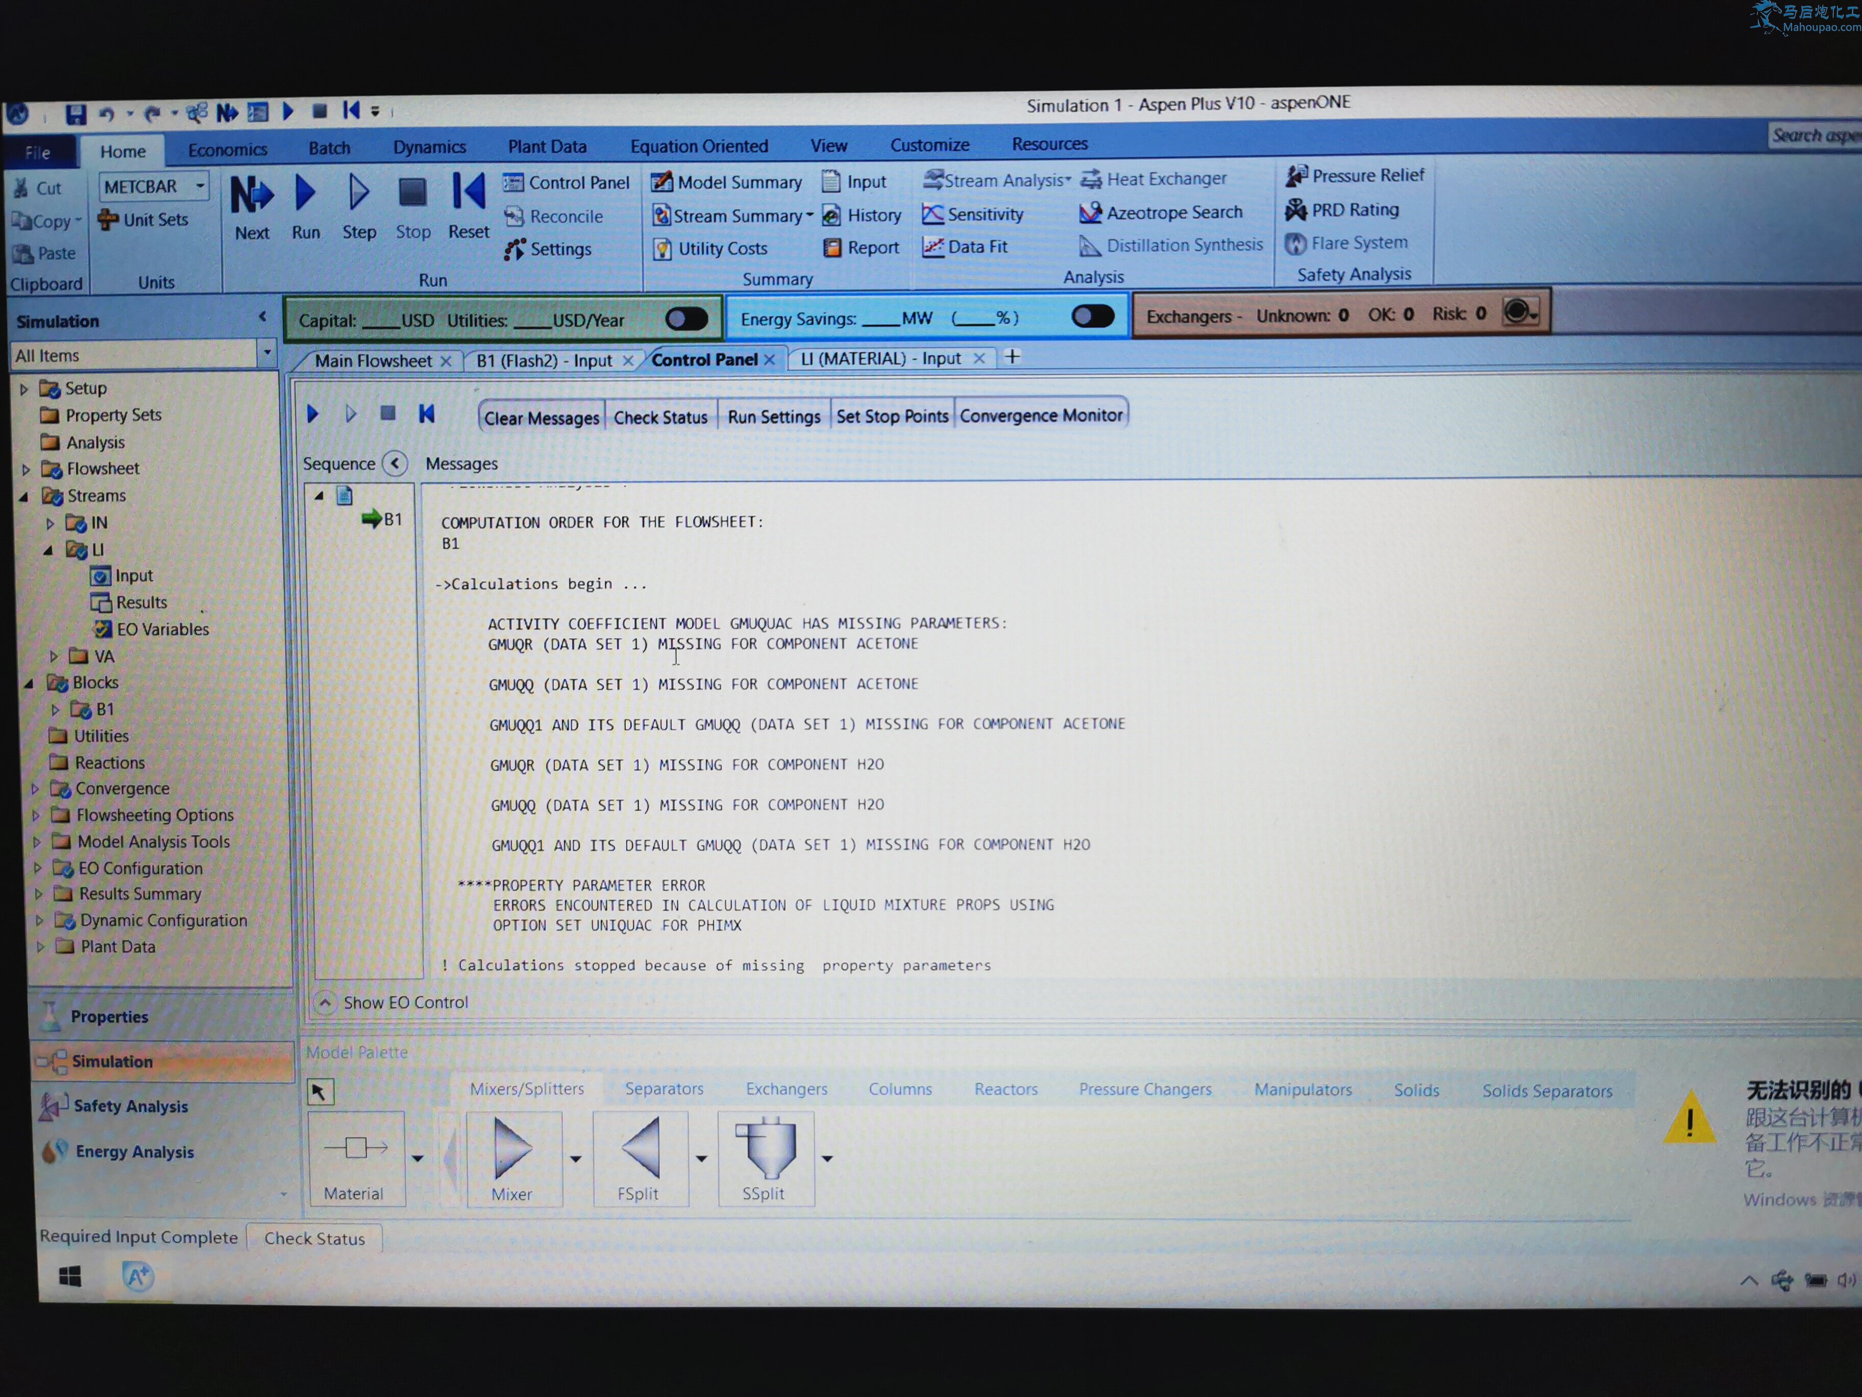Select the Mixer block icon
The width and height of the screenshot is (1862, 1397).
pyautogui.click(x=512, y=1150)
